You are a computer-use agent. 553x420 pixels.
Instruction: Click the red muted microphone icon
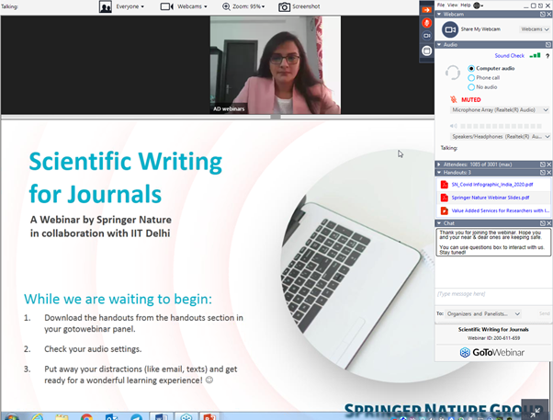[454, 99]
